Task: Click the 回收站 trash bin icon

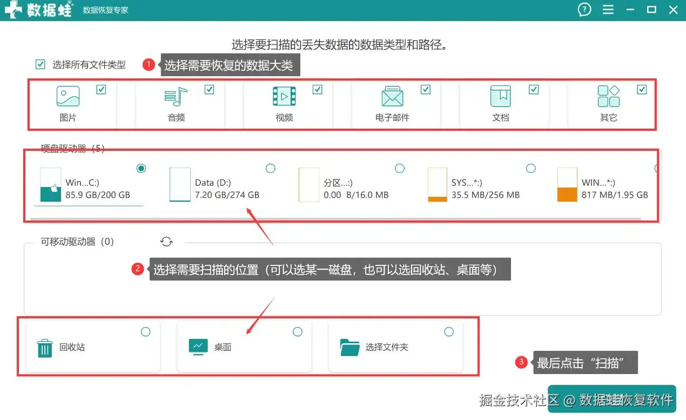Action: 45,348
